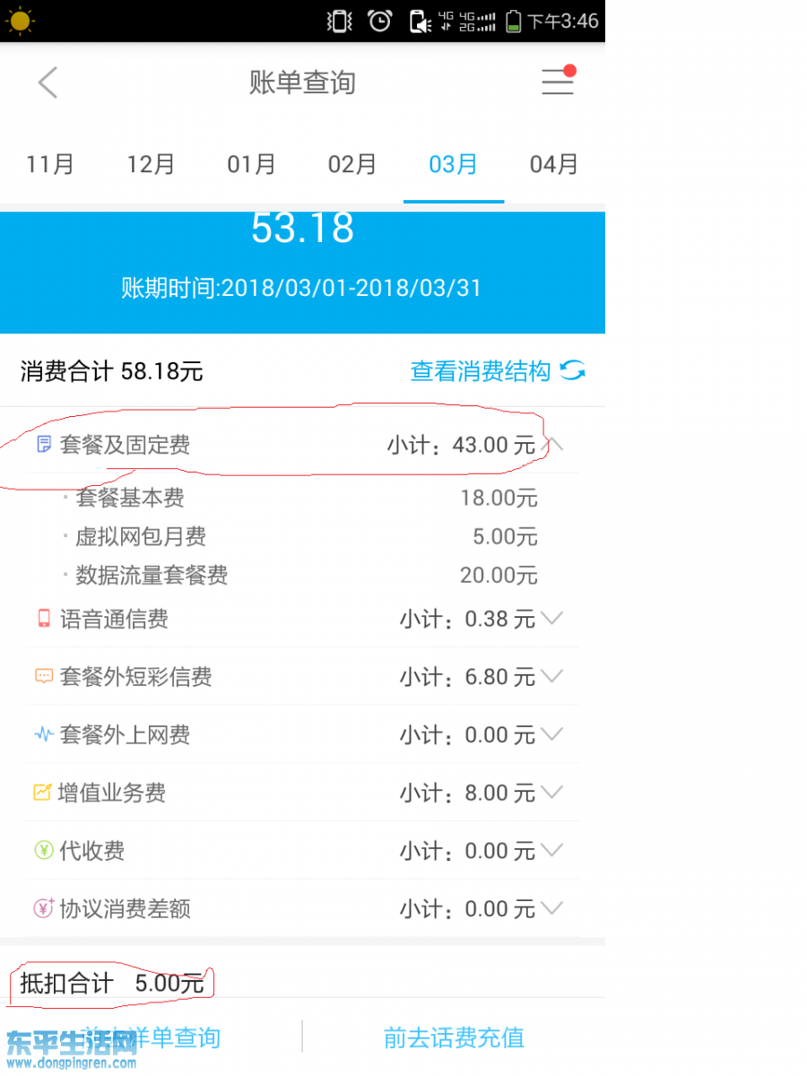Tap 前去话费充值 to recharge
This screenshot has width=807, height=1076.
454,1037
